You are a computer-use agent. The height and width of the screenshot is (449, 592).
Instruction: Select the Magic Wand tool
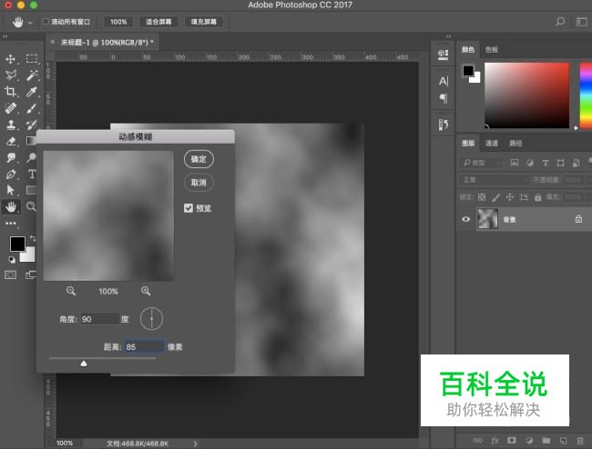32,75
